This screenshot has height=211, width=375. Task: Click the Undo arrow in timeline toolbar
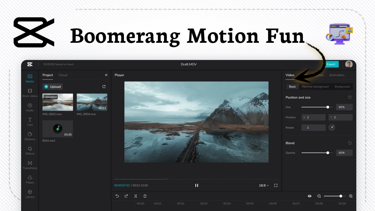point(117,196)
